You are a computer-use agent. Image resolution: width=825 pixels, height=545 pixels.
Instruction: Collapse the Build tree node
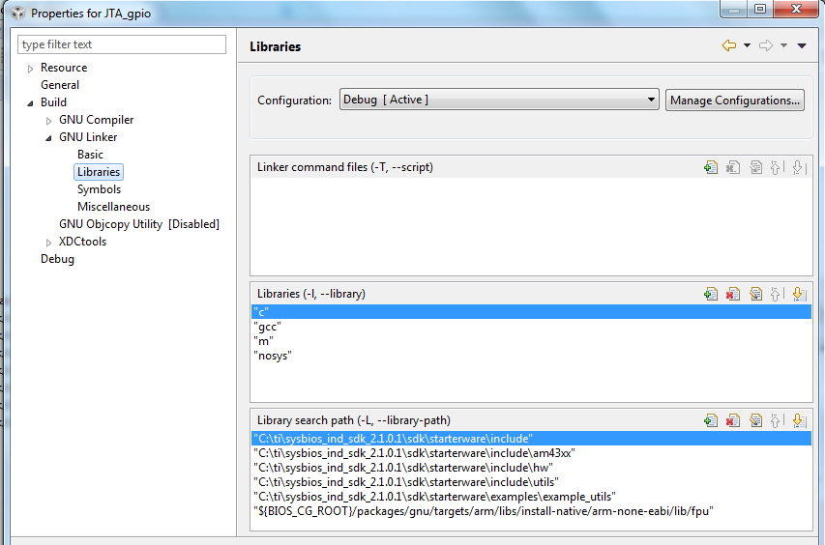pos(30,103)
